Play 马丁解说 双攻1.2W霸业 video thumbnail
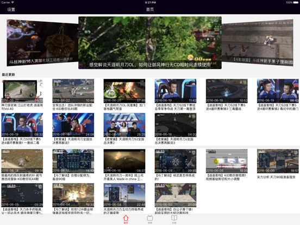 [x=73, y=195]
